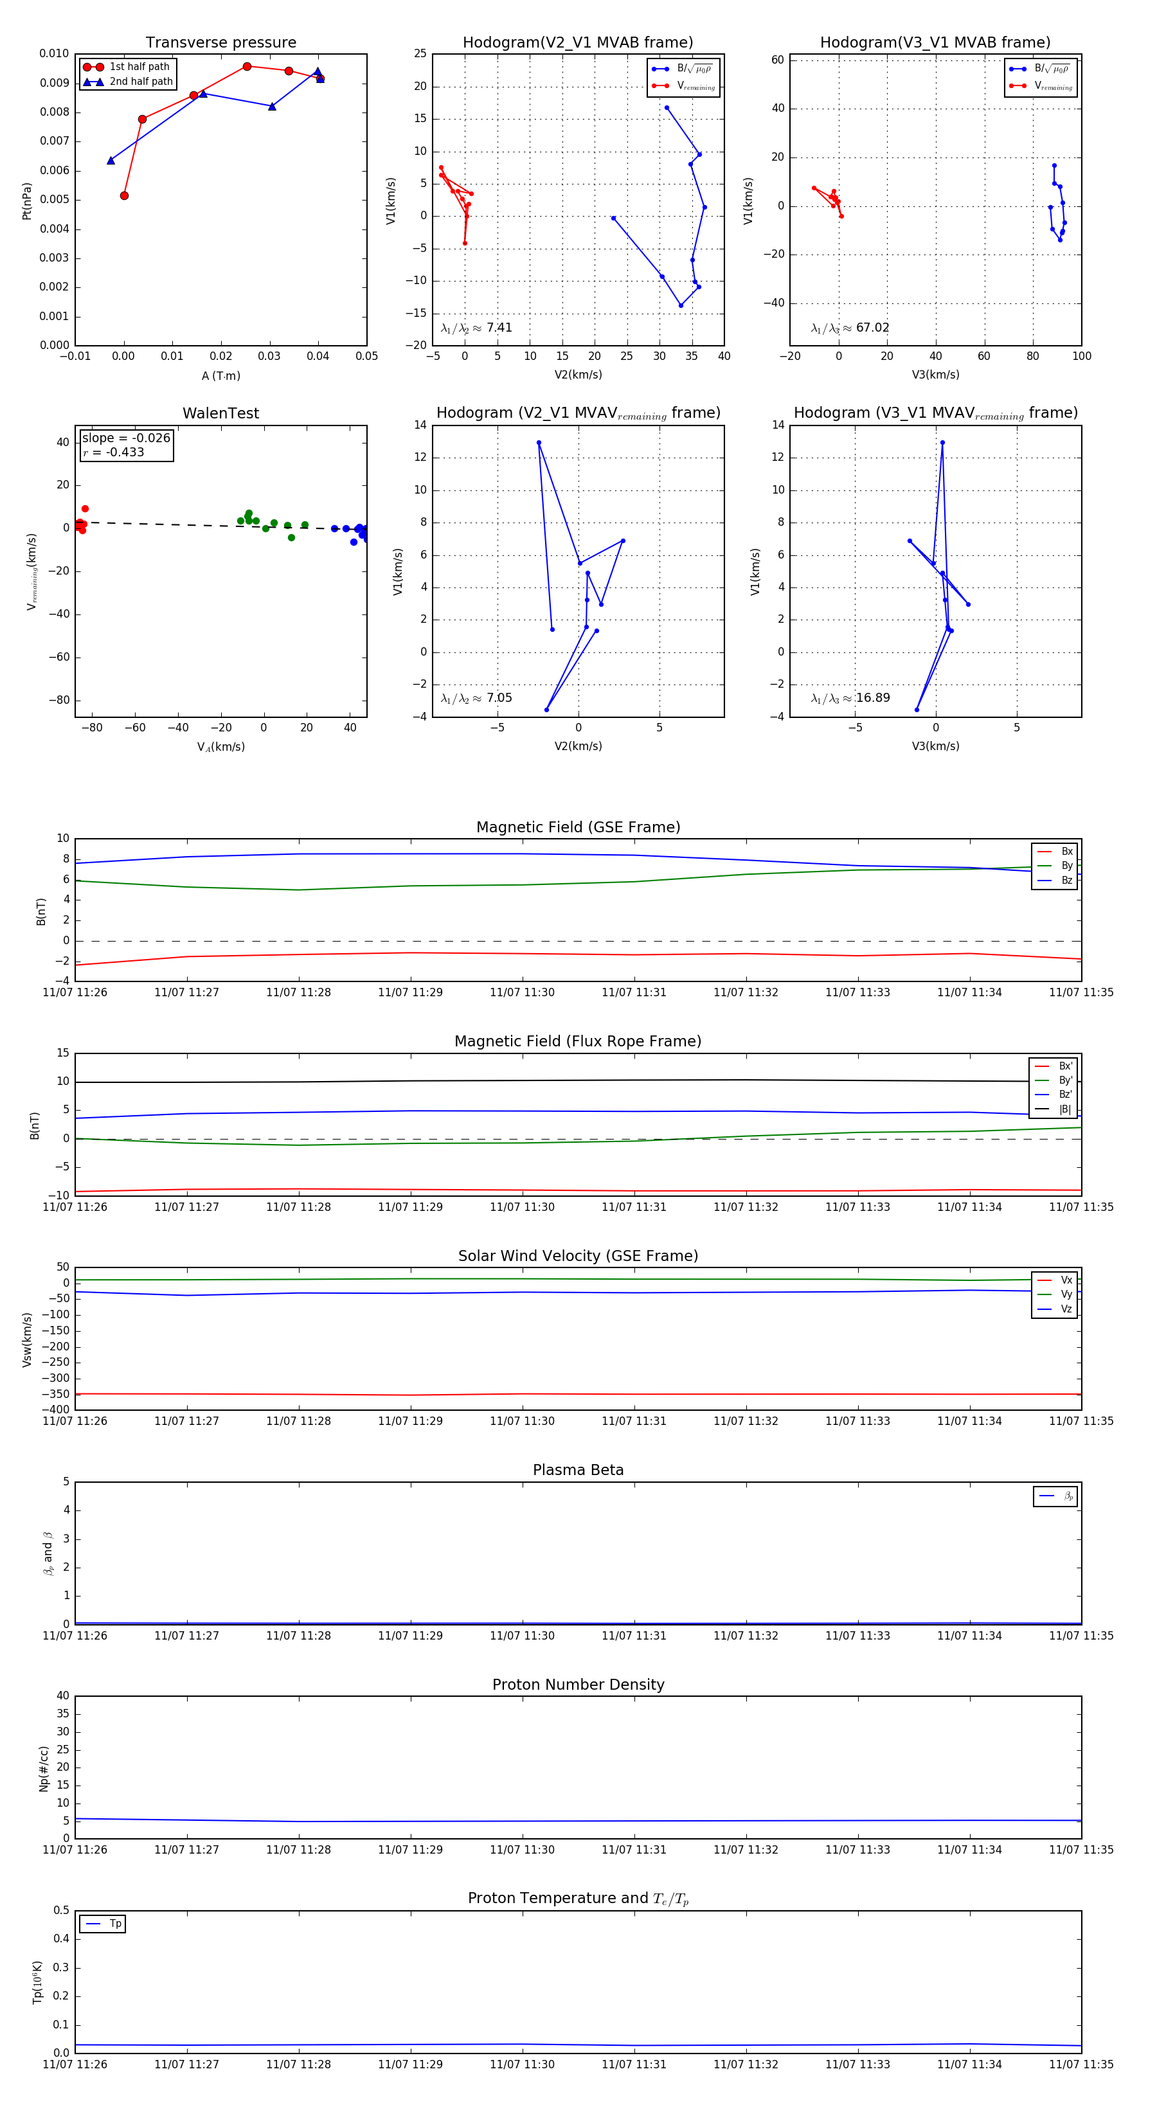Viewport: 1157px width, 2121px height.
Task: Click the 'A (T·m)' x-axis label
Action: 220,375
